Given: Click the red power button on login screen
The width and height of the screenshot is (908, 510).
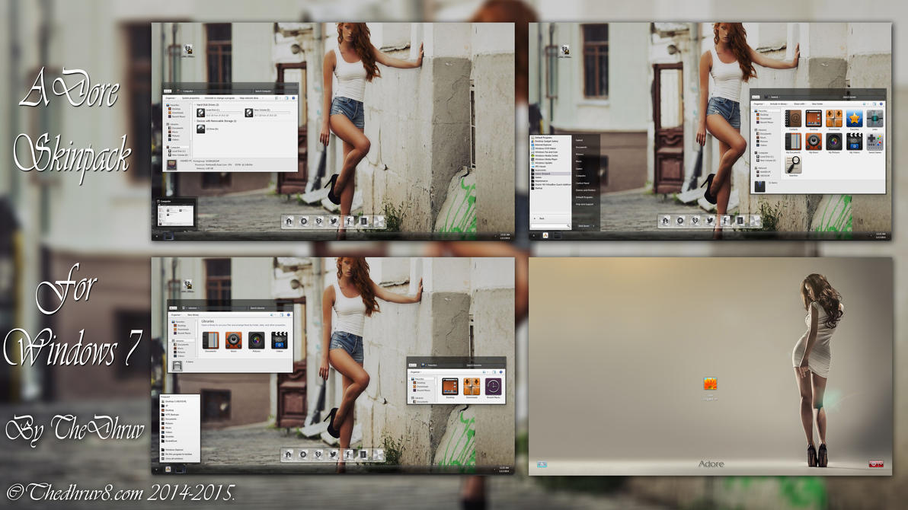Looking at the screenshot, I should click(x=875, y=464).
